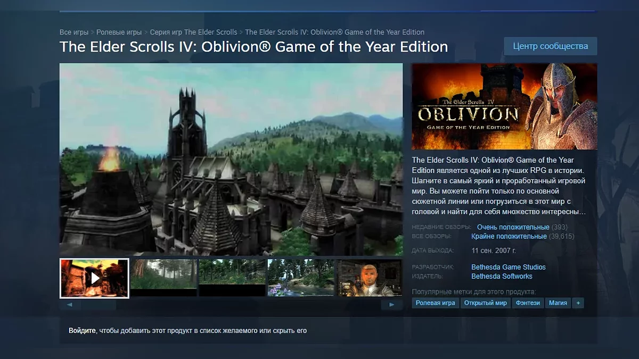639x359 pixels.
Task: Open Серия игр The Elder Scrolls breadcrumb
Action: click(x=194, y=32)
